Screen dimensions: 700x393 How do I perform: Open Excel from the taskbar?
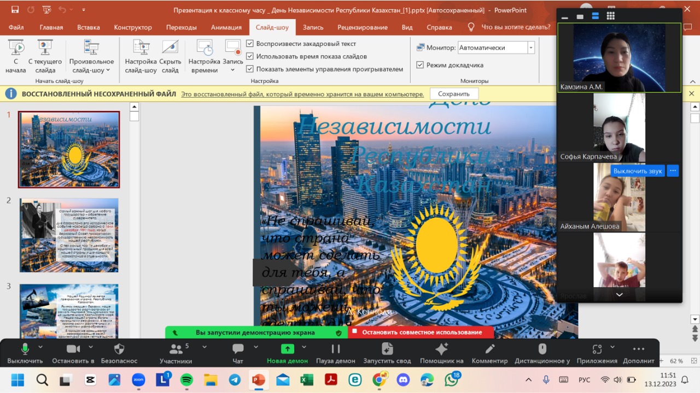(x=307, y=380)
